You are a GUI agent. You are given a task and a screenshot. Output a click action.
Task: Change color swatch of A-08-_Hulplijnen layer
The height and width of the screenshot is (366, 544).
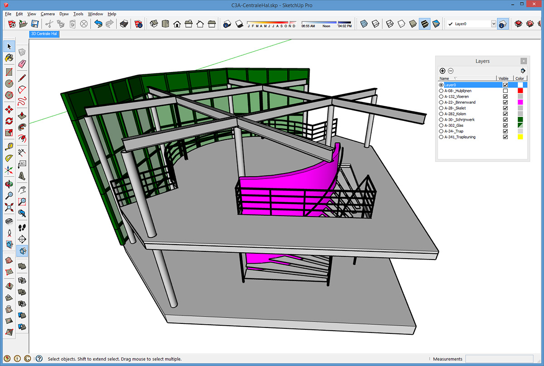click(x=520, y=91)
